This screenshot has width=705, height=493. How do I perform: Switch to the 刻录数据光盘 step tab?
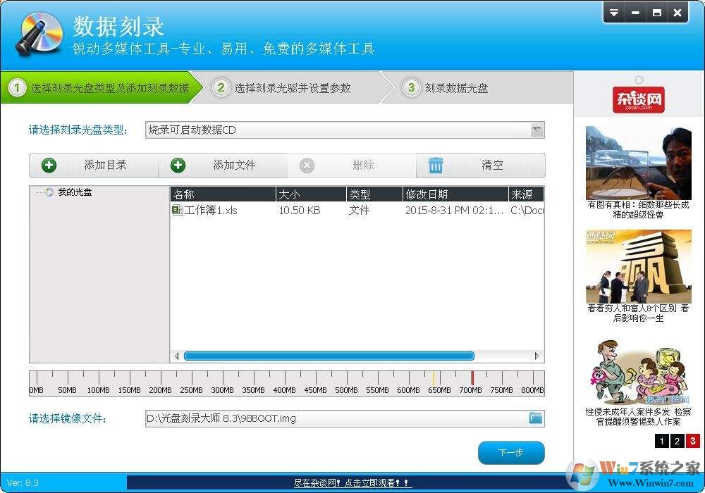[x=451, y=87]
